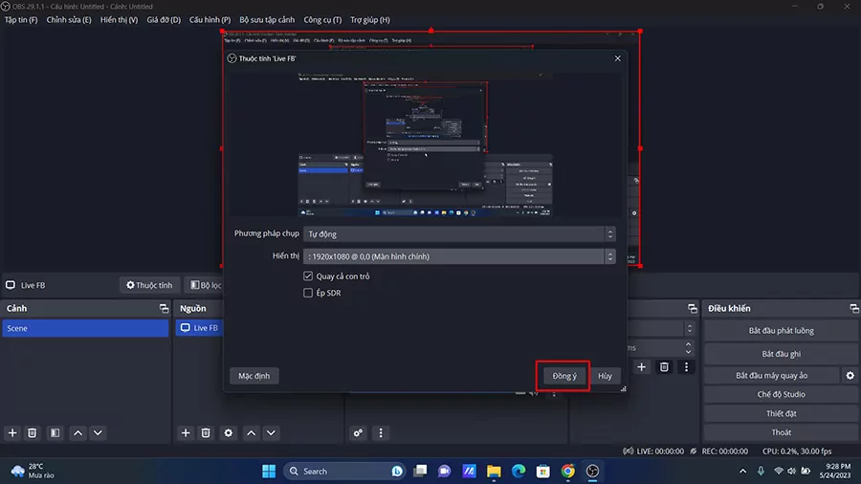Click dialog display capture preview
This screenshot has height=484, width=861.
point(426,143)
